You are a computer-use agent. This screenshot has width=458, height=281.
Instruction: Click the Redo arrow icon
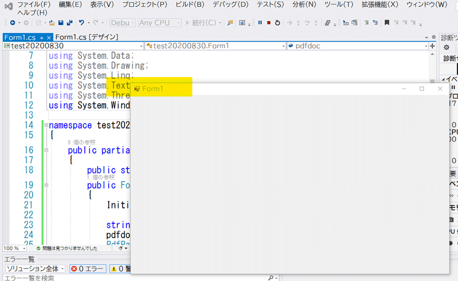point(95,22)
